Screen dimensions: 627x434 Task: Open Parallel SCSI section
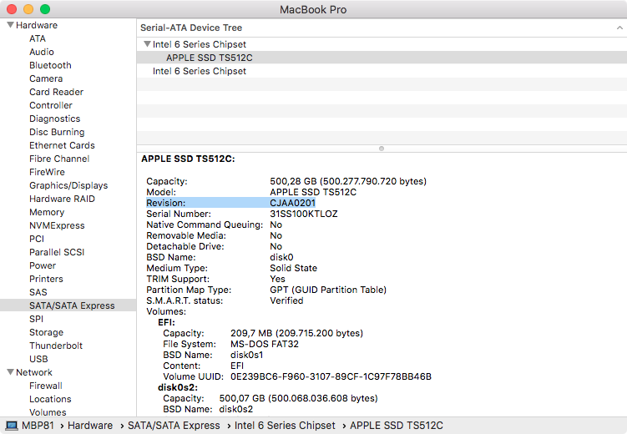click(x=57, y=252)
